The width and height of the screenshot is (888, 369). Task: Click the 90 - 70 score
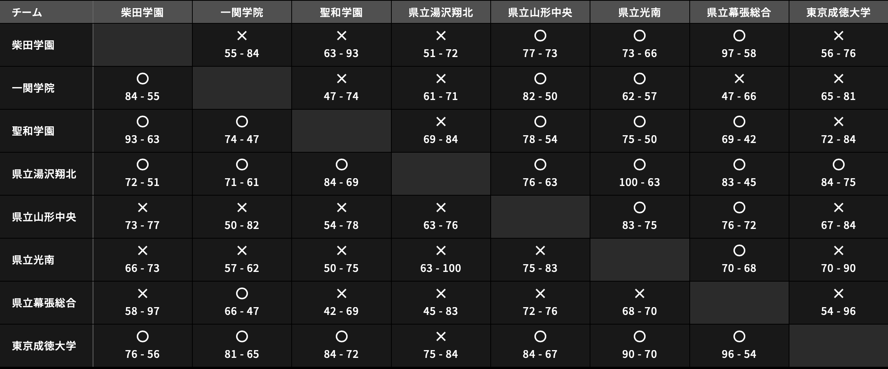coord(639,354)
